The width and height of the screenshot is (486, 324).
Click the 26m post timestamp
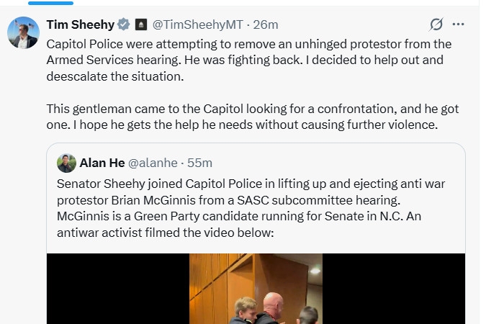[266, 24]
